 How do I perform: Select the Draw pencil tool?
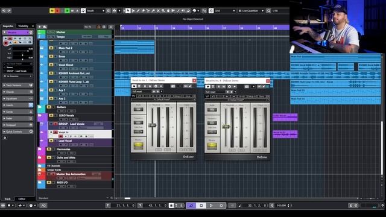click(x=138, y=11)
